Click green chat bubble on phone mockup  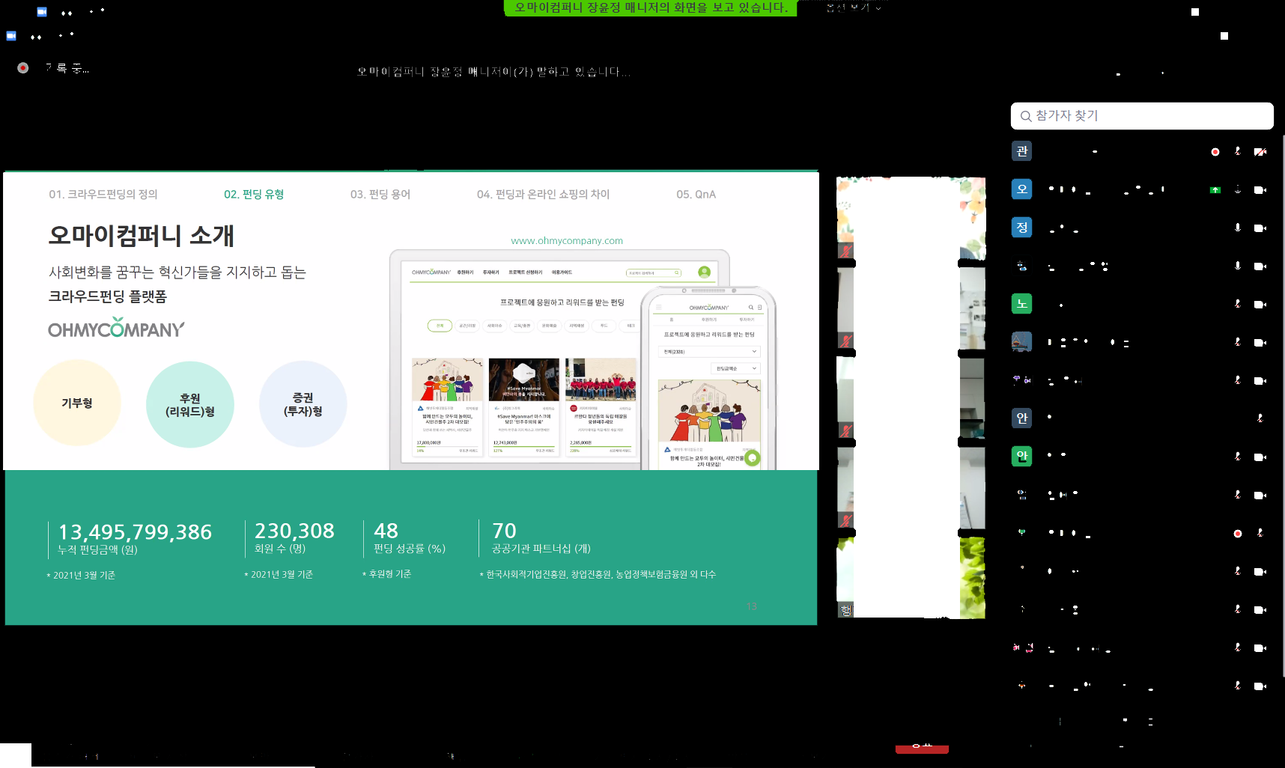(752, 458)
